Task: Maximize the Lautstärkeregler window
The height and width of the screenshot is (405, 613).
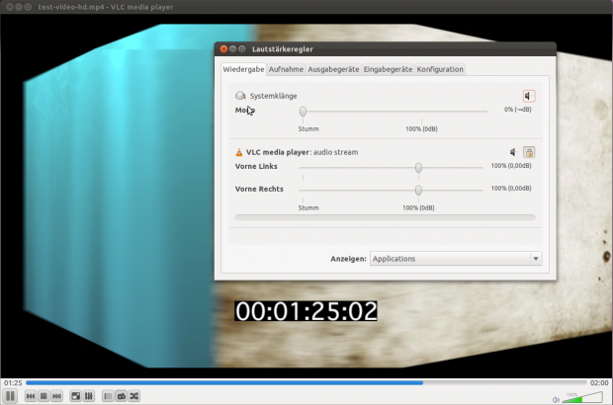Action: [x=242, y=48]
